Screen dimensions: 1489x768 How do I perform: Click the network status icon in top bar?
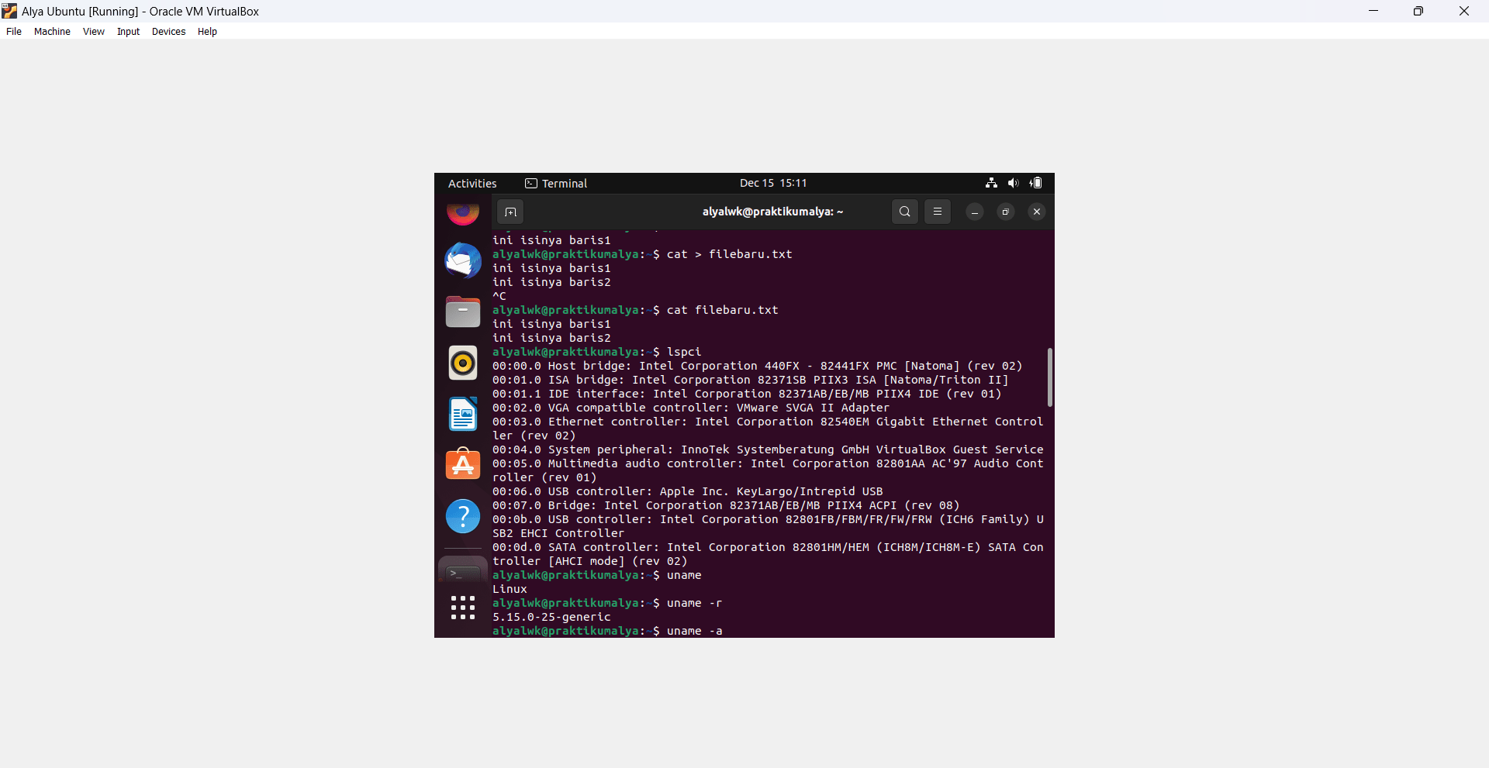click(x=991, y=183)
